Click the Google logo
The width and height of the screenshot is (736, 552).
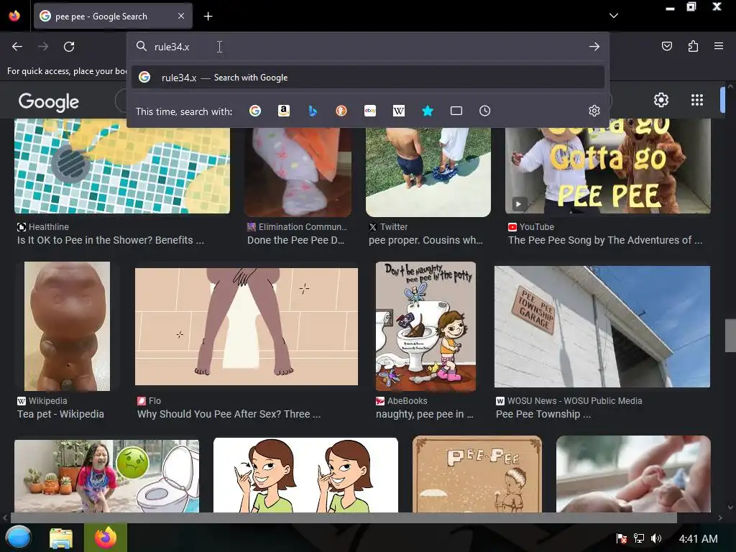[49, 102]
